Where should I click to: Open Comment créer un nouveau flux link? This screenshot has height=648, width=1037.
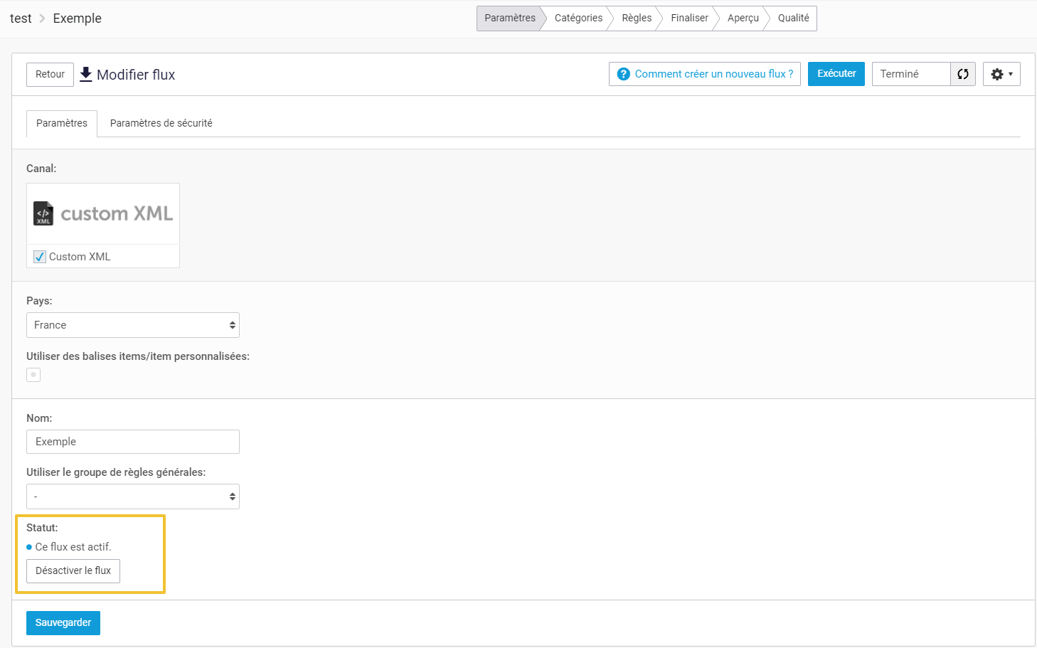pyautogui.click(x=705, y=74)
